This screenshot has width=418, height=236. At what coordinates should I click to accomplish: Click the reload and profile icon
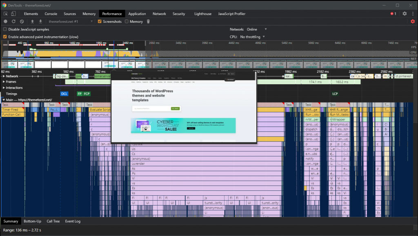tap(13, 22)
